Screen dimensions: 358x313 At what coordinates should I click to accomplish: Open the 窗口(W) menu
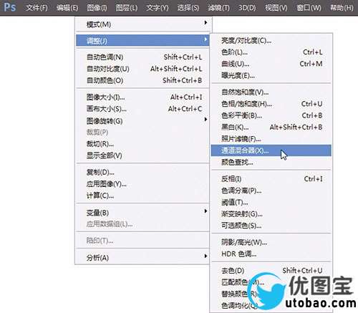click(309, 8)
